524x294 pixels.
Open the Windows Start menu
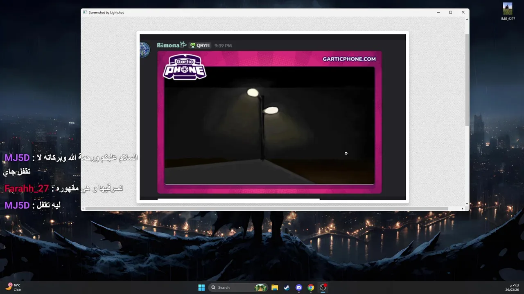point(201,287)
